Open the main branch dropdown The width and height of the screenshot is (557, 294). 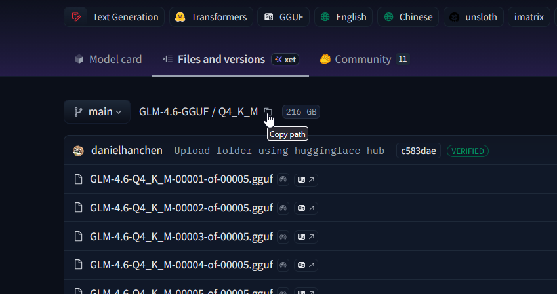coord(97,112)
